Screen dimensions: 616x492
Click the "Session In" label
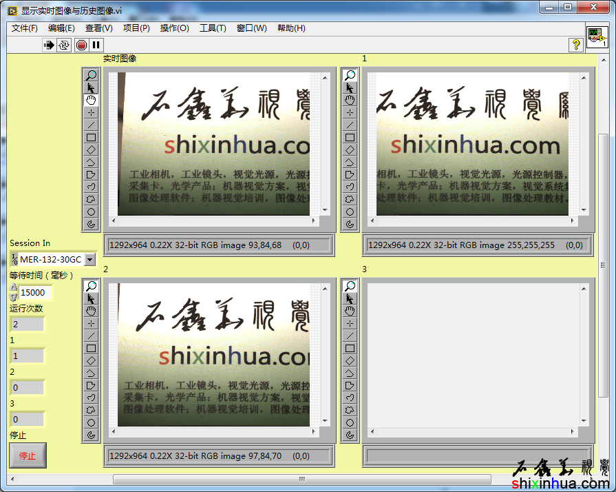click(30, 243)
